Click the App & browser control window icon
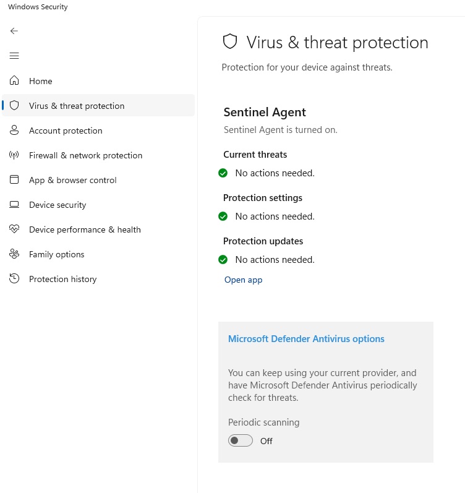 [15, 180]
